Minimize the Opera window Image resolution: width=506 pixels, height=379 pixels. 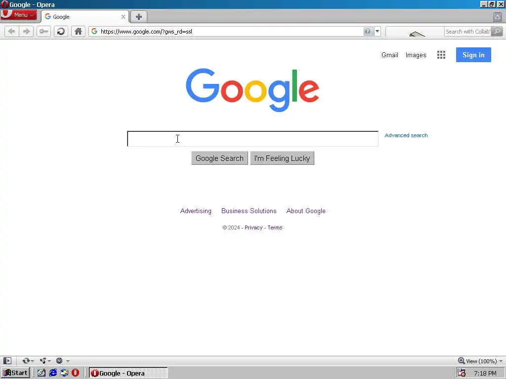click(x=483, y=4)
